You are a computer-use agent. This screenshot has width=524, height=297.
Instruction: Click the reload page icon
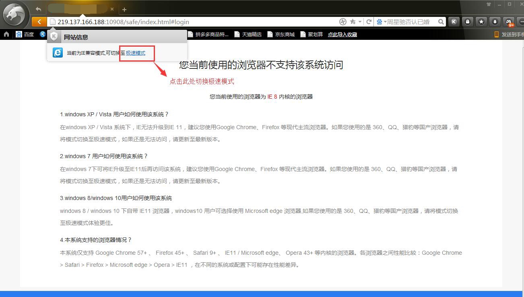pos(369,22)
